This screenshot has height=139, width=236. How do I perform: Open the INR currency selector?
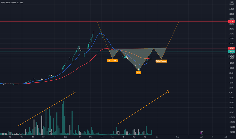click(x=232, y=2)
